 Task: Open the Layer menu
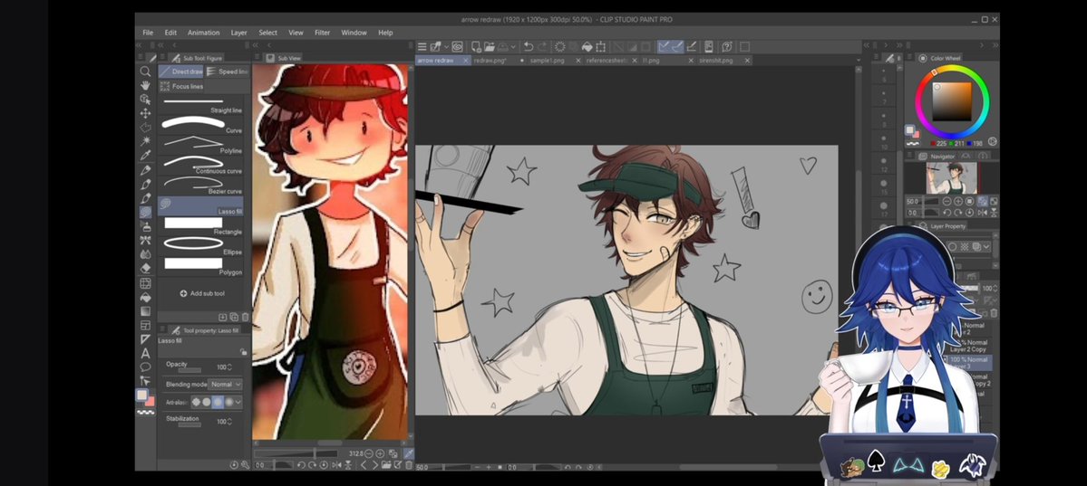point(238,33)
